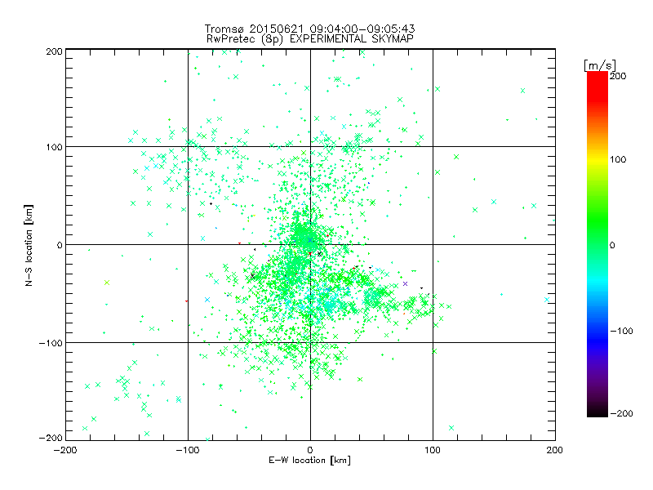653x490 pixels.
Task: Pick the cyan band of the colorbar
Action: [x=597, y=283]
